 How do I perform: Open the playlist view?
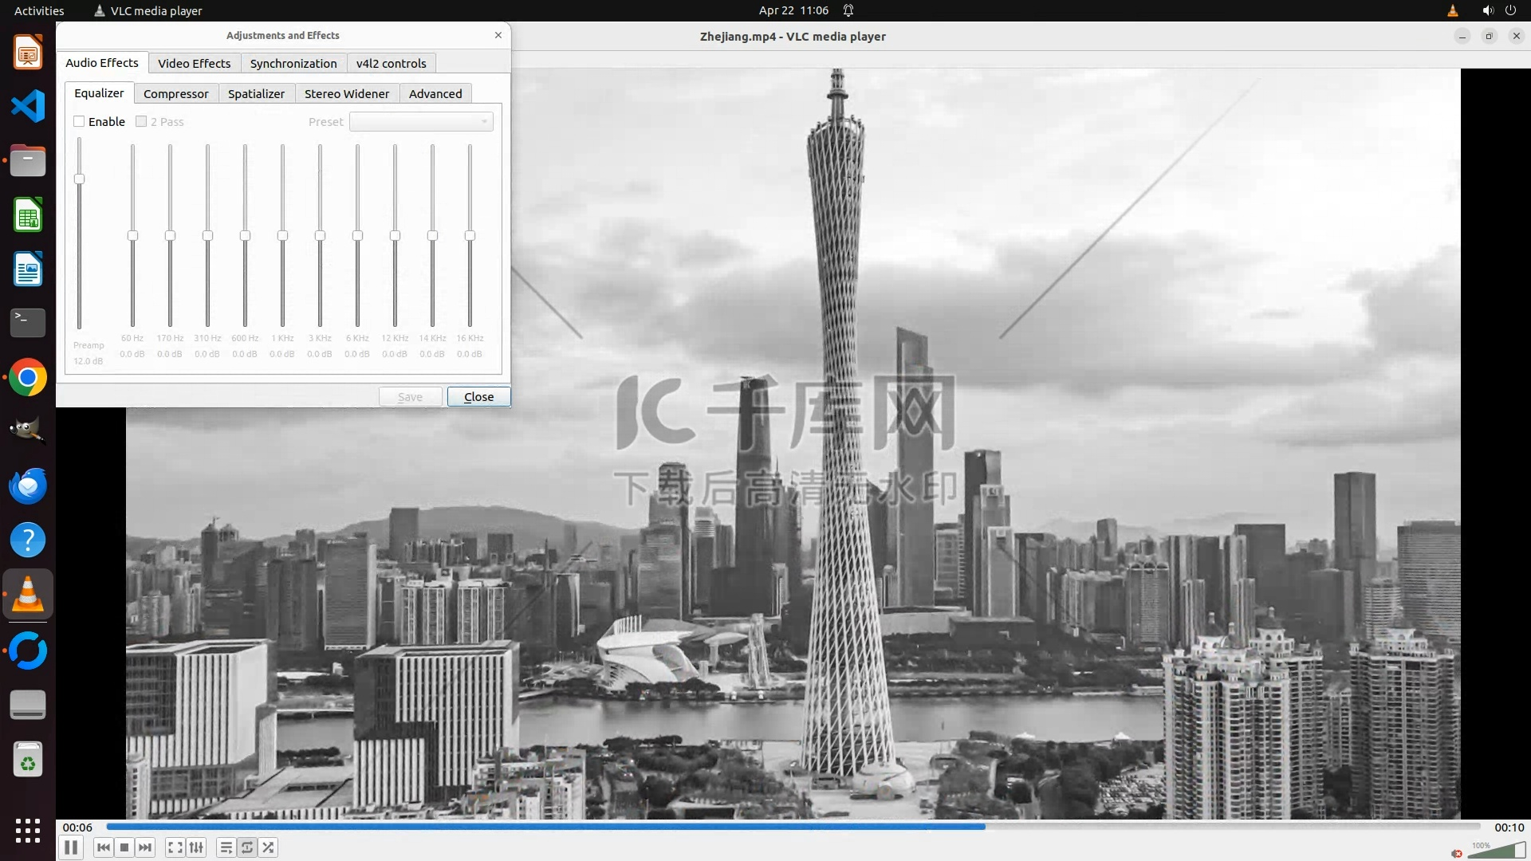point(226,847)
